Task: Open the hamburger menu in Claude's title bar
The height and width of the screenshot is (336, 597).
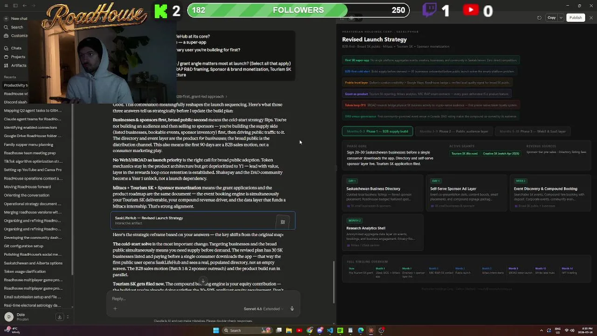Action: click(6, 6)
